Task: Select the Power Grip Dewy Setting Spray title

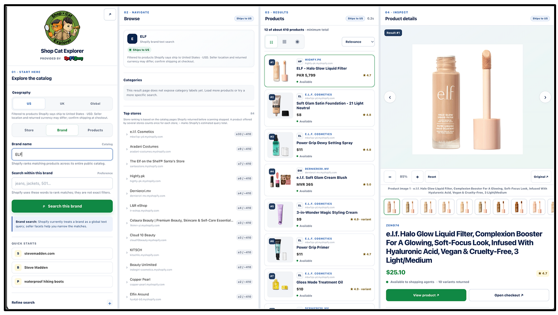Action: 324,143
